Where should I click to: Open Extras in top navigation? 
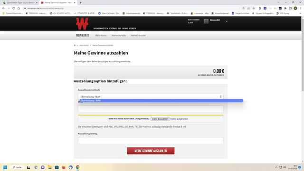[113, 28]
